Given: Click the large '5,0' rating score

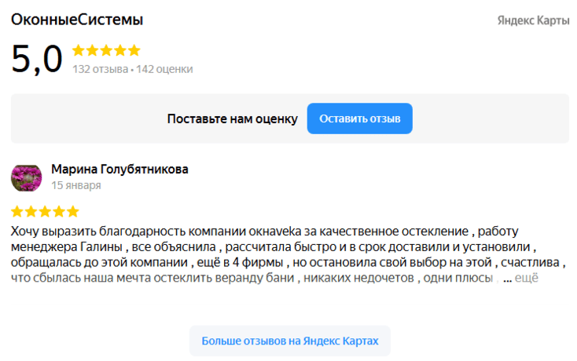Looking at the screenshot, I should [37, 59].
